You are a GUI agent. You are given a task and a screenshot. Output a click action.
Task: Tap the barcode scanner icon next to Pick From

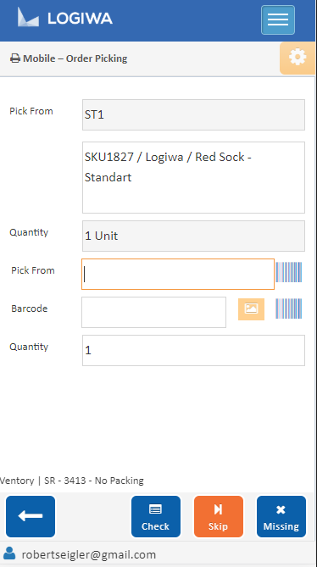click(x=288, y=272)
